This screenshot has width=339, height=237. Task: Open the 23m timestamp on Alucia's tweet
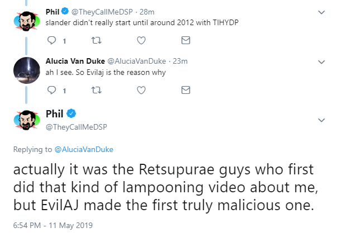click(x=180, y=61)
